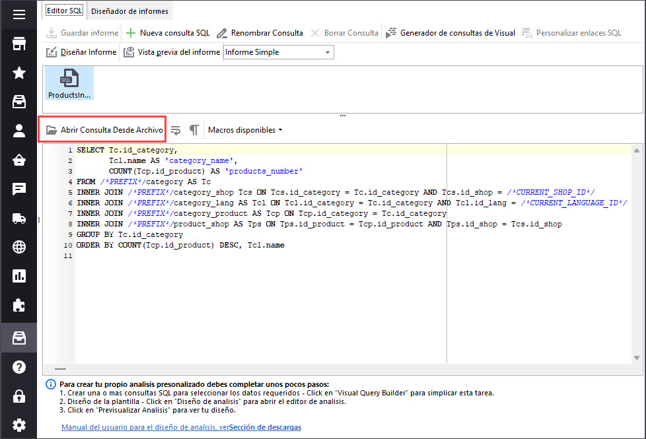Viewport: 646px width, 439px height.
Task: Click /*CURRENT_SHOP_ID*/ macro in line 5
Action: [551, 192]
